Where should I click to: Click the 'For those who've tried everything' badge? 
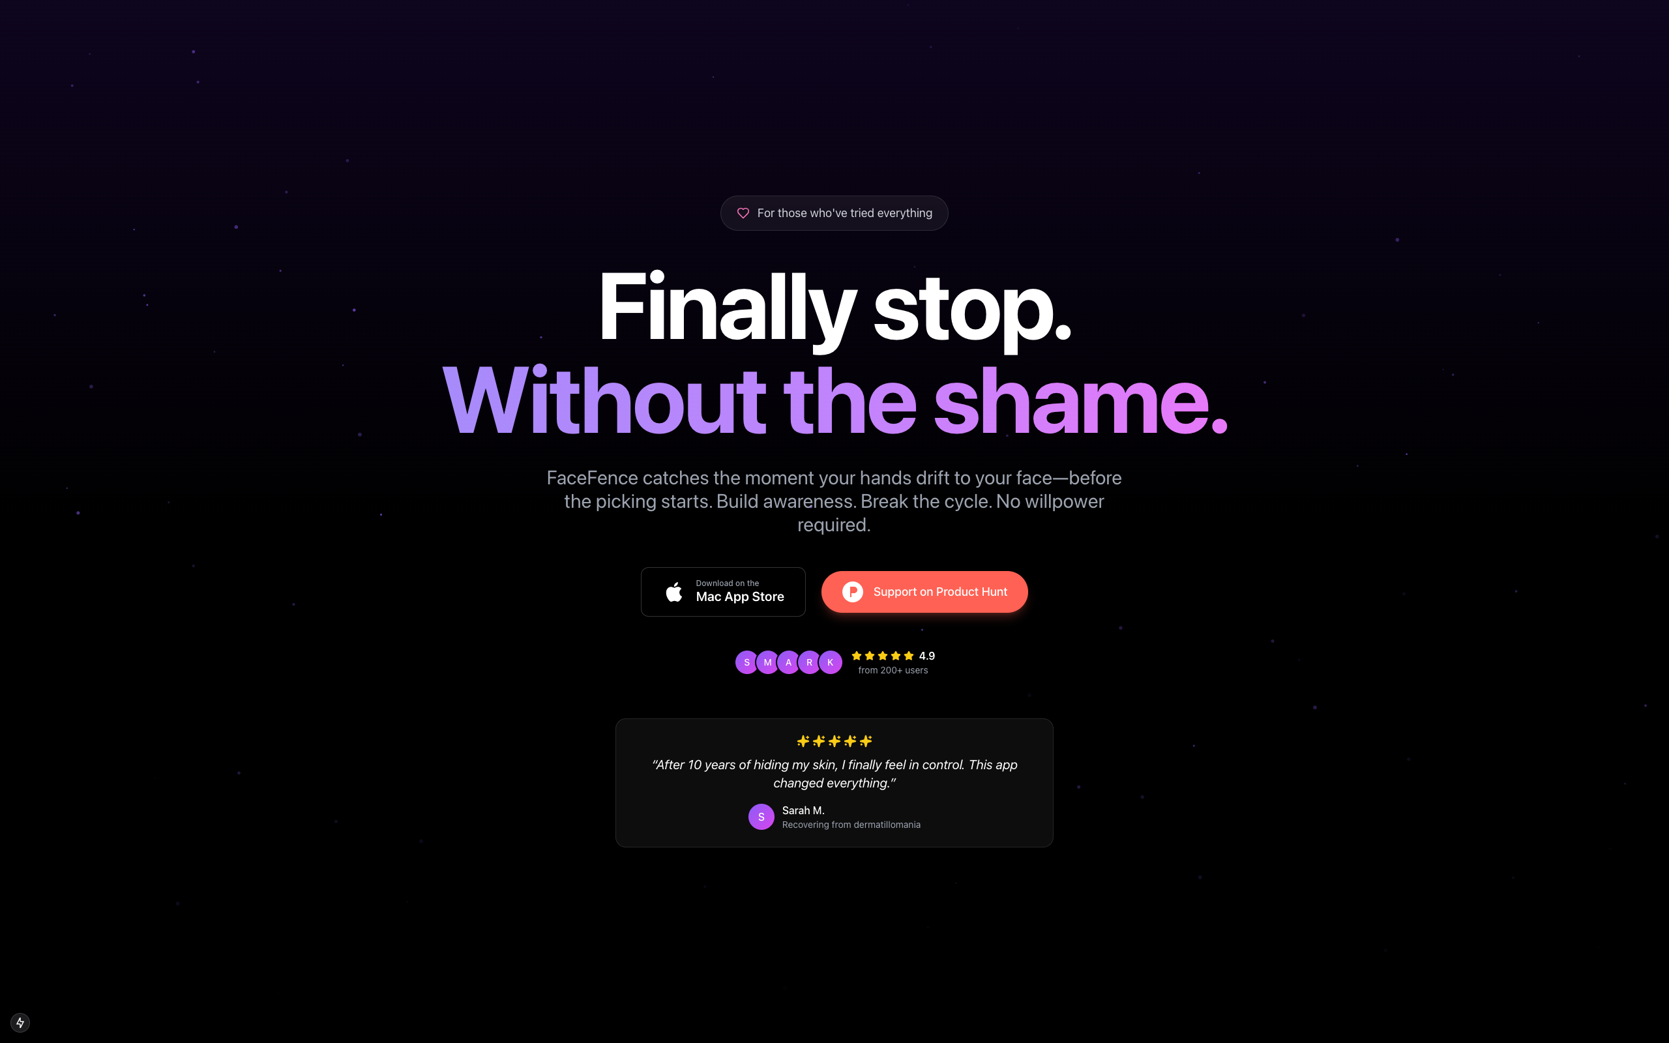click(x=834, y=213)
